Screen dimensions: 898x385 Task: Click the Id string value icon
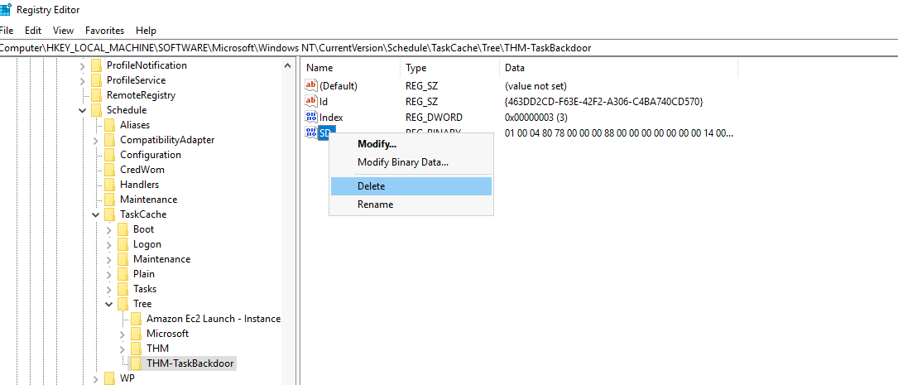point(311,101)
